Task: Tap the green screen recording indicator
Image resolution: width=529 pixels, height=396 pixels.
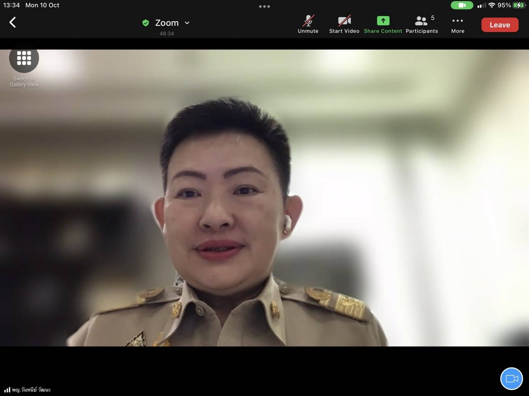Action: (462, 5)
